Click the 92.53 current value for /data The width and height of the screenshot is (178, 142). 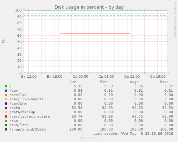pyautogui.click(x=77, y=108)
